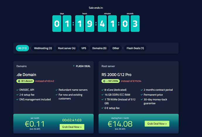Click the '16 GB DDR5 ECC RAM' feature text
The image size is (202, 137).
click(117, 95)
